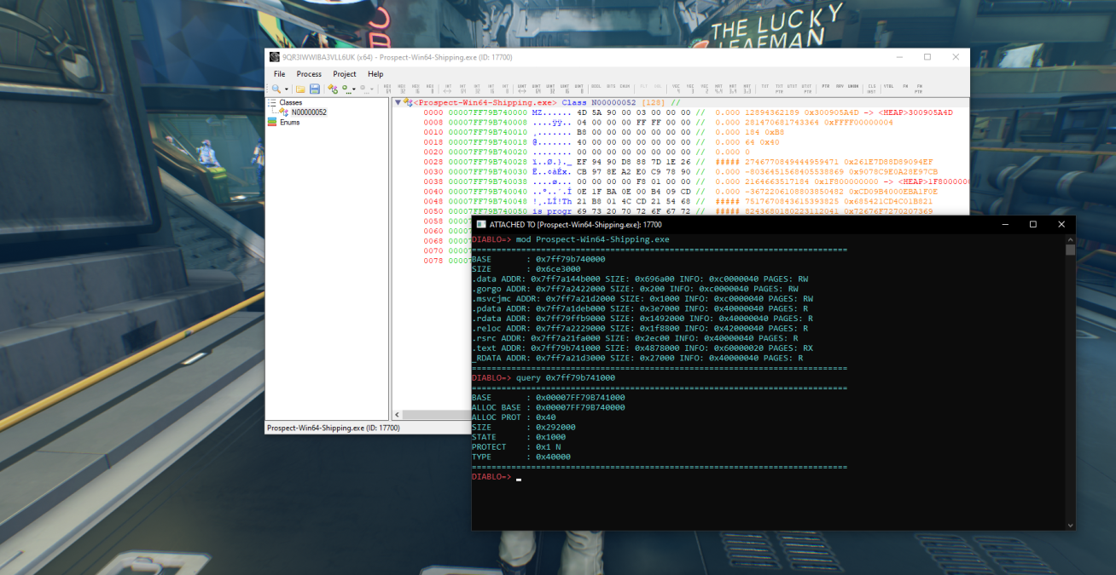Open an existing project file
The height and width of the screenshot is (575, 1116).
point(300,89)
